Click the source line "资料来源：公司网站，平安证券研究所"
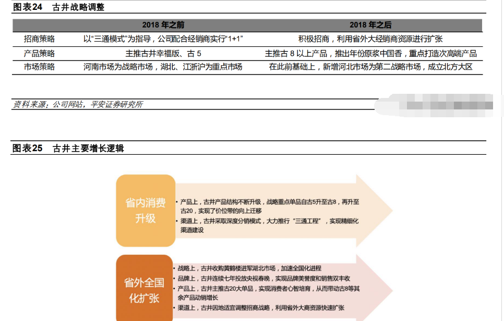 tap(78, 104)
